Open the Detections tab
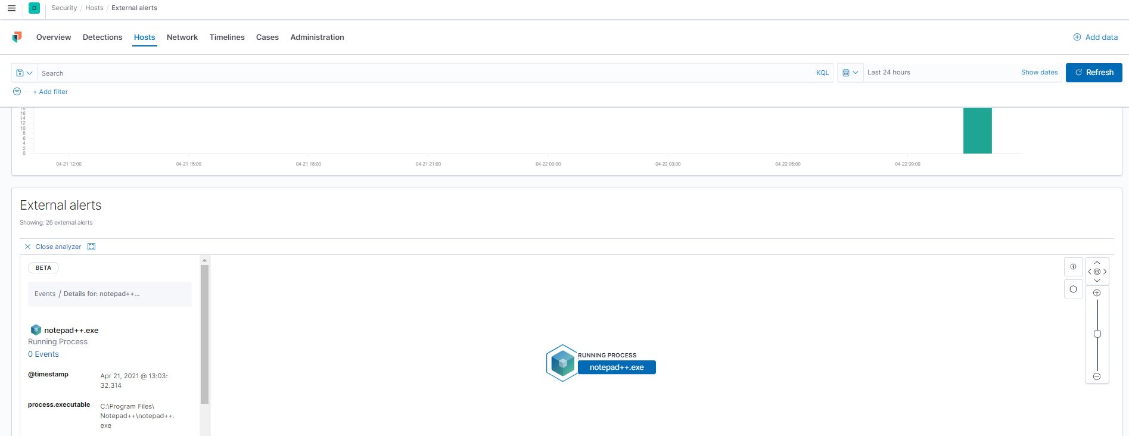The image size is (1129, 436). [x=102, y=37]
